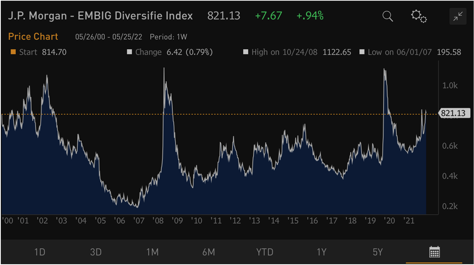The width and height of the screenshot is (474, 265).
Task: Click the white Change legend swatch
Action: coord(129,52)
